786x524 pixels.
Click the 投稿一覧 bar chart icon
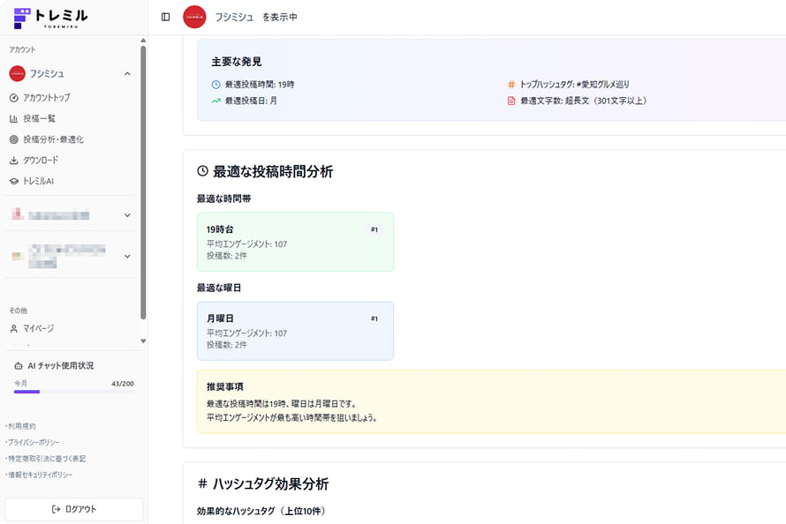[x=14, y=118]
